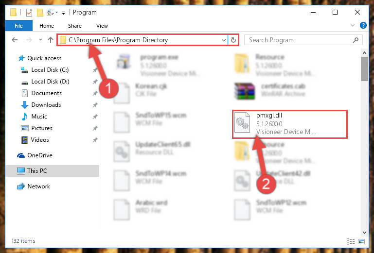Open the View ribbon tab
Image resolution: width=374 pixels, height=253 pixels.
tap(102, 26)
